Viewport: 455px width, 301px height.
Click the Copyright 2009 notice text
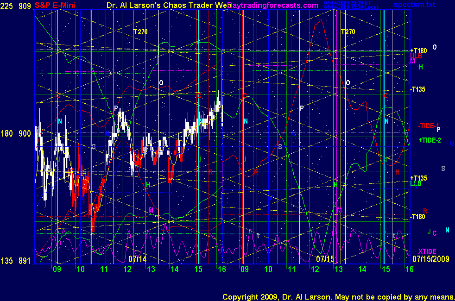pyautogui.click(x=338, y=296)
